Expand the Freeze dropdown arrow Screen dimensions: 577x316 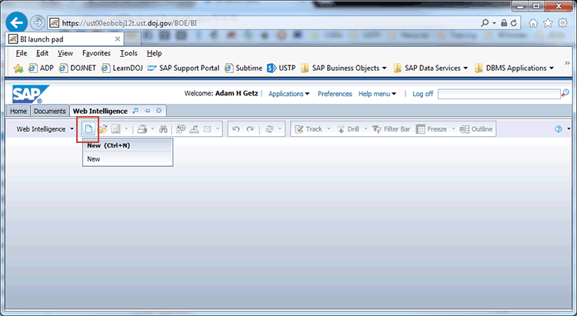coord(453,129)
